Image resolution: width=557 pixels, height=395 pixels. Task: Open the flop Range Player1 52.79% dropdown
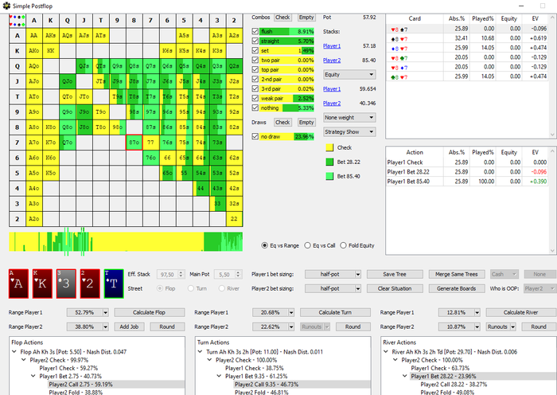(x=88, y=312)
